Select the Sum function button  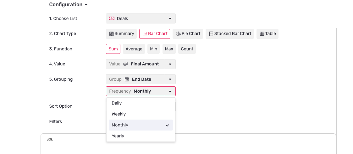click(113, 49)
